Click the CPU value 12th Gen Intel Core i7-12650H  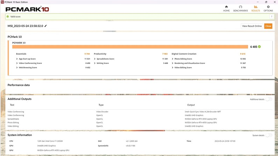coord(50,141)
